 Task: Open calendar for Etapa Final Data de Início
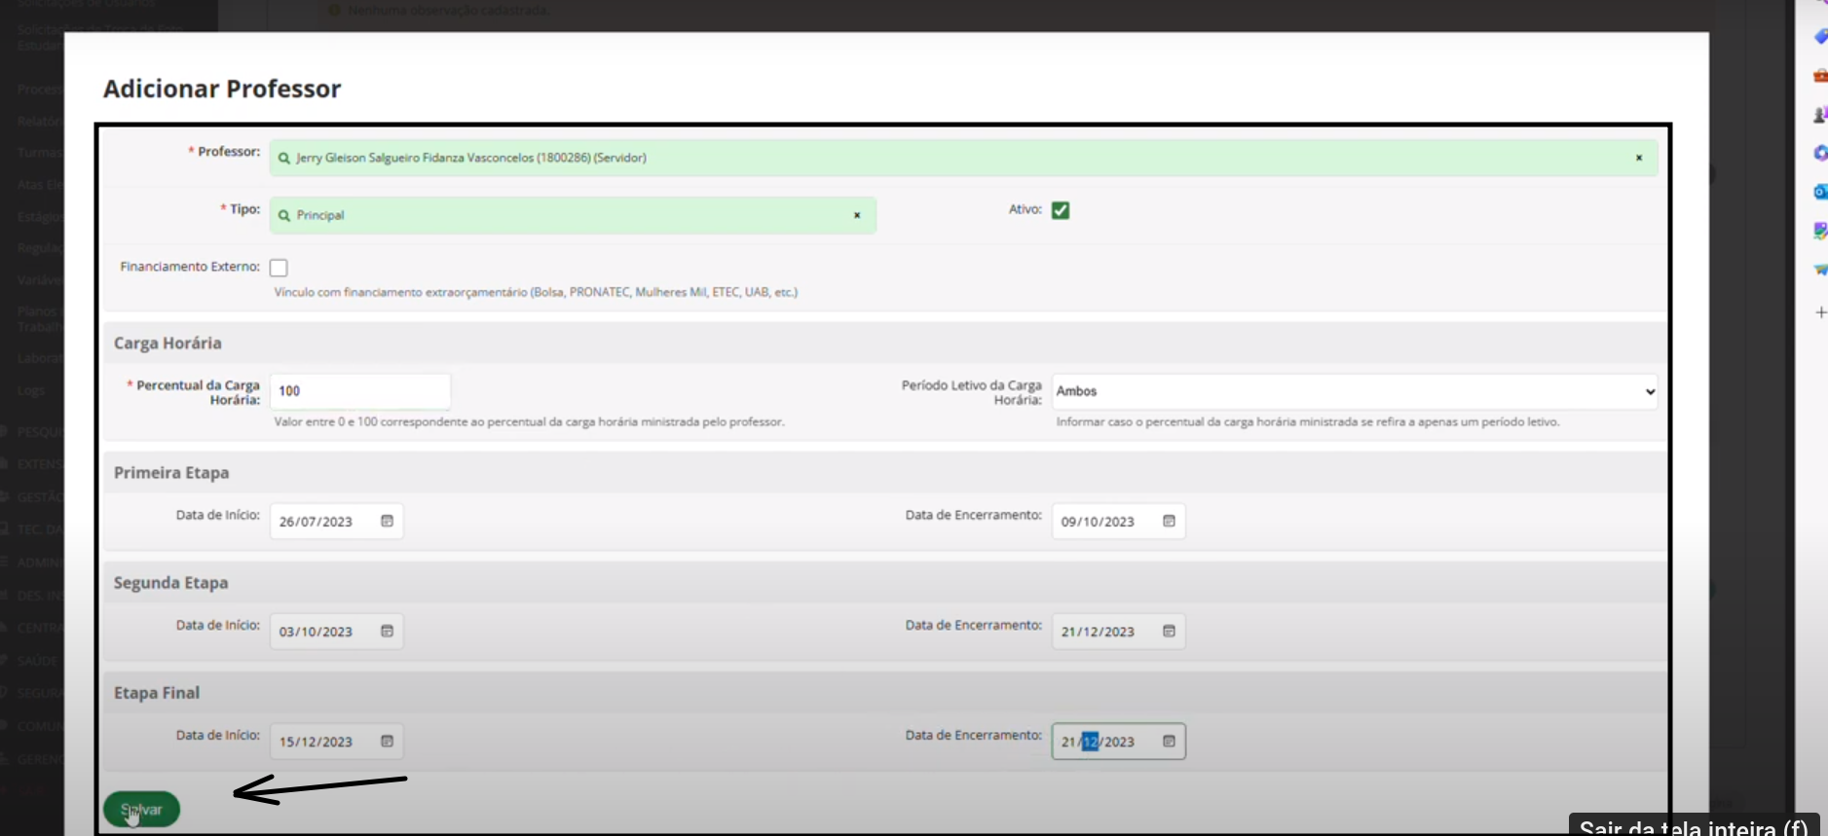pos(387,742)
